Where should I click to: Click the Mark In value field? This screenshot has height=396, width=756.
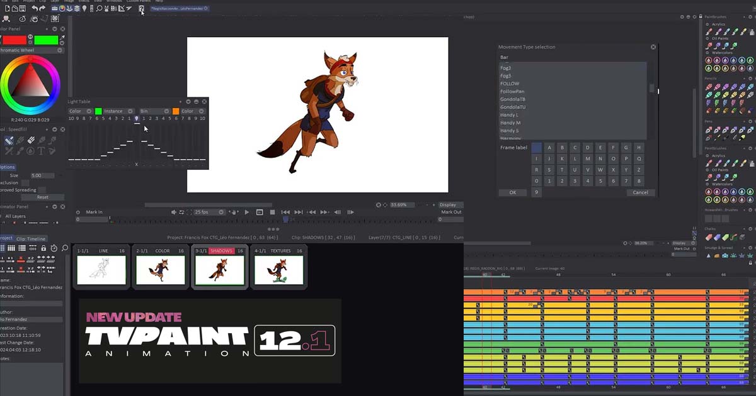[93, 219]
